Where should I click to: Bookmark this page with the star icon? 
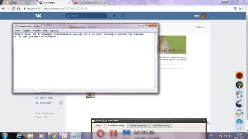240,8
